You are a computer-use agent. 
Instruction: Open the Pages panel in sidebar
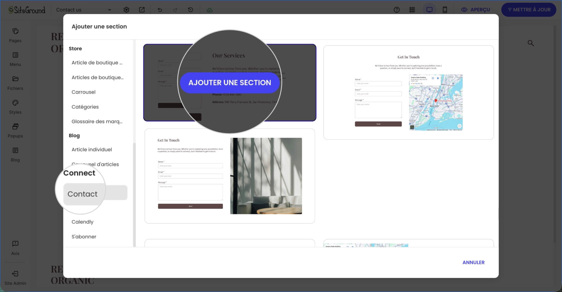[x=15, y=35]
